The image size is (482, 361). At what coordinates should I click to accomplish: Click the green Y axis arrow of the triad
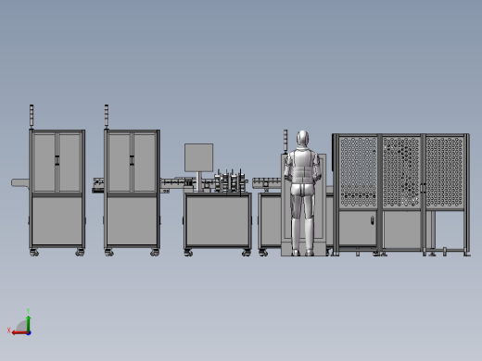coord(29,324)
